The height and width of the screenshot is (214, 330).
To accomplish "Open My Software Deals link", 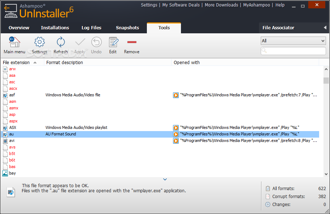I will (181, 5).
